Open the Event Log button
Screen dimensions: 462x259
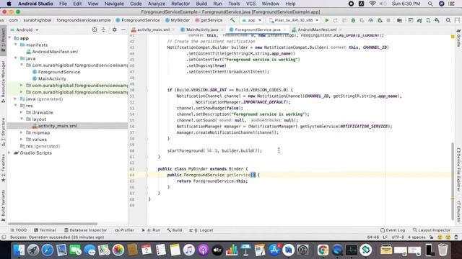point(393,230)
